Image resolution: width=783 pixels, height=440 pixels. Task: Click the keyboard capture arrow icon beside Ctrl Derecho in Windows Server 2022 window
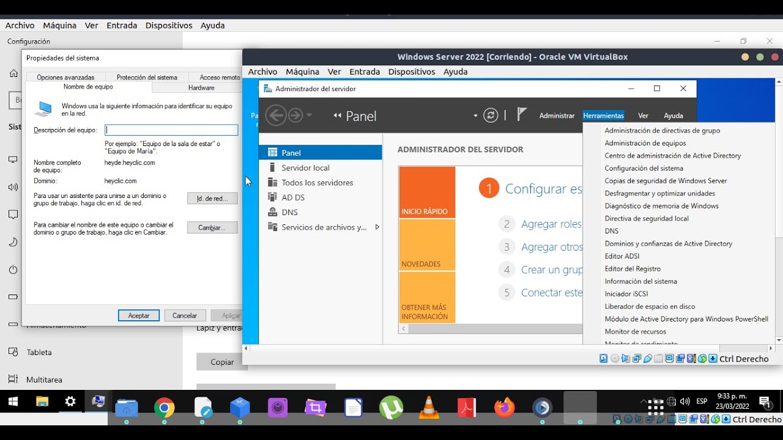click(713, 359)
